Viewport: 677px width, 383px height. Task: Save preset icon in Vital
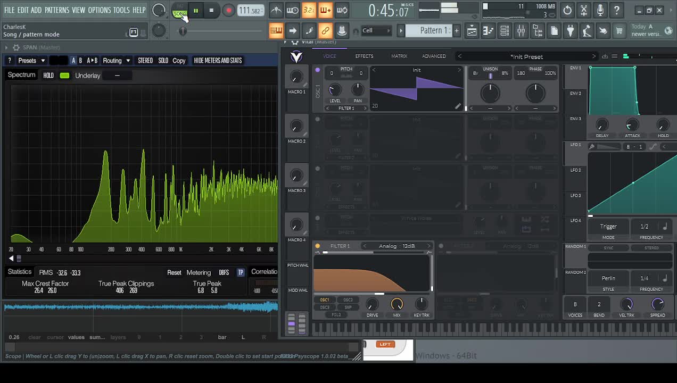pyautogui.click(x=605, y=56)
